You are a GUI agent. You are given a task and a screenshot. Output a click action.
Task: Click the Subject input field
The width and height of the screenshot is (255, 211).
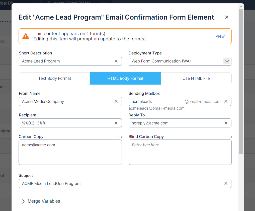point(120,183)
